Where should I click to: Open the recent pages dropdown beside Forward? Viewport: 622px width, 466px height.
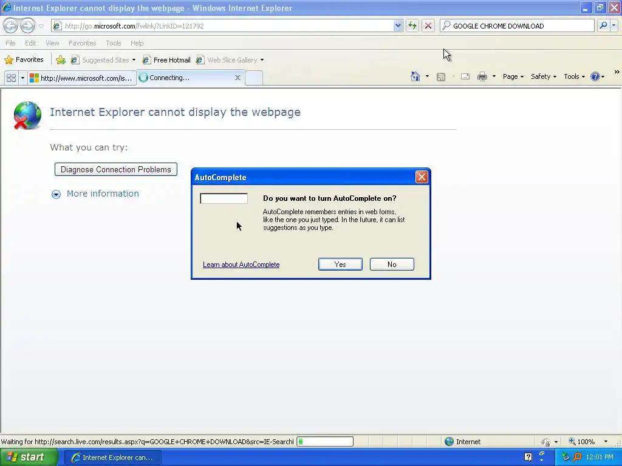click(x=41, y=25)
